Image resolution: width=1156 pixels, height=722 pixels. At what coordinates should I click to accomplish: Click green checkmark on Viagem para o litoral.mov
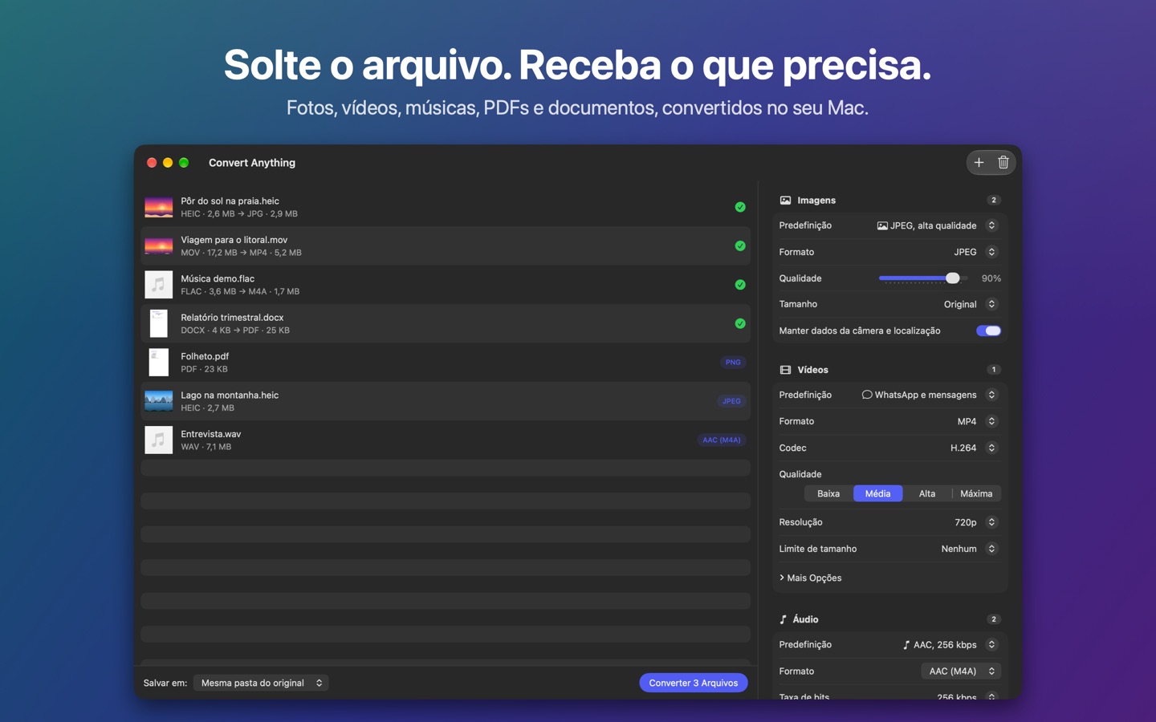coord(740,246)
